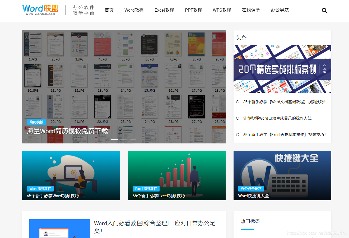Open 65个新手必学【Excel表格基本操作】视频技巧 link
Image resolution: width=349 pixels, height=238 pixels.
[285, 134]
